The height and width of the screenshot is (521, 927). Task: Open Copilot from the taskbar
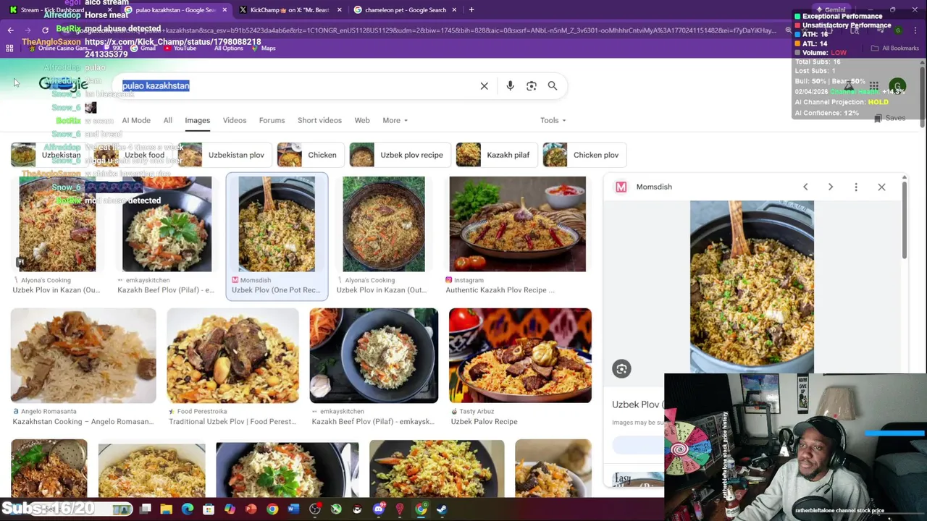coord(230,509)
